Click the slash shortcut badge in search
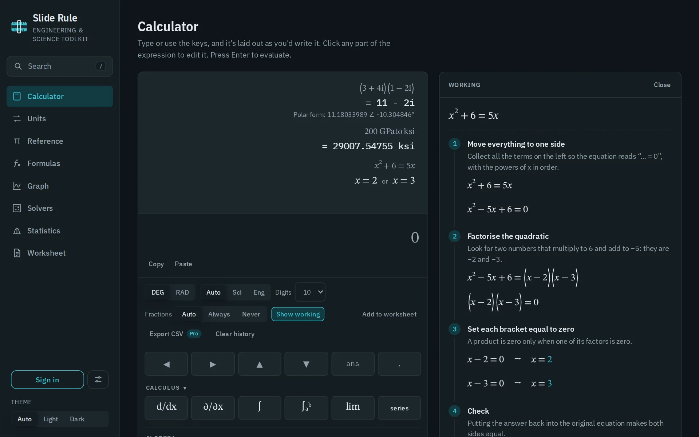 pyautogui.click(x=100, y=66)
